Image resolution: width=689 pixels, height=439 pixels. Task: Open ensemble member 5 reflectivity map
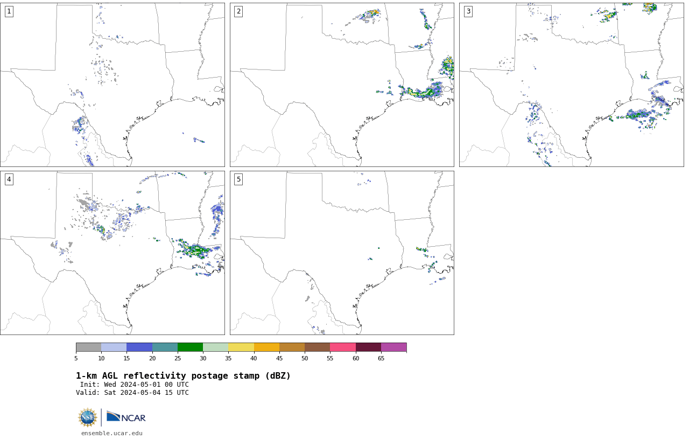(342, 253)
